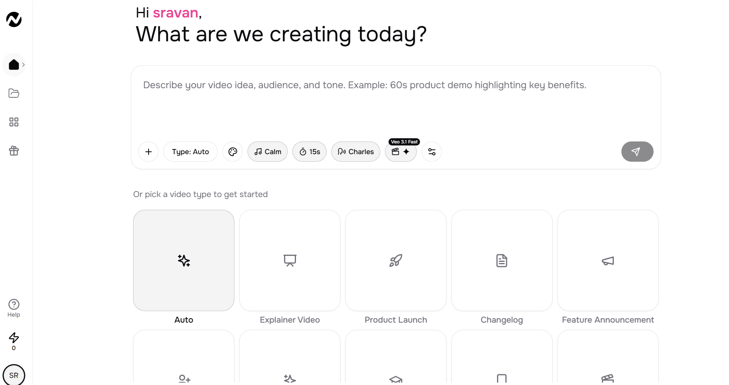Open the templates grid icon in the sidebar
This screenshot has height=385, width=729.
(14, 122)
